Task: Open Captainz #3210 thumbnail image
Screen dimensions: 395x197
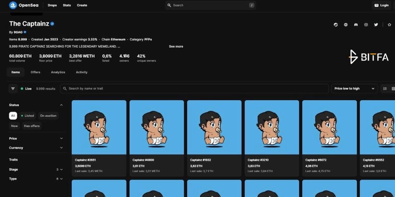Action: coord(272,127)
